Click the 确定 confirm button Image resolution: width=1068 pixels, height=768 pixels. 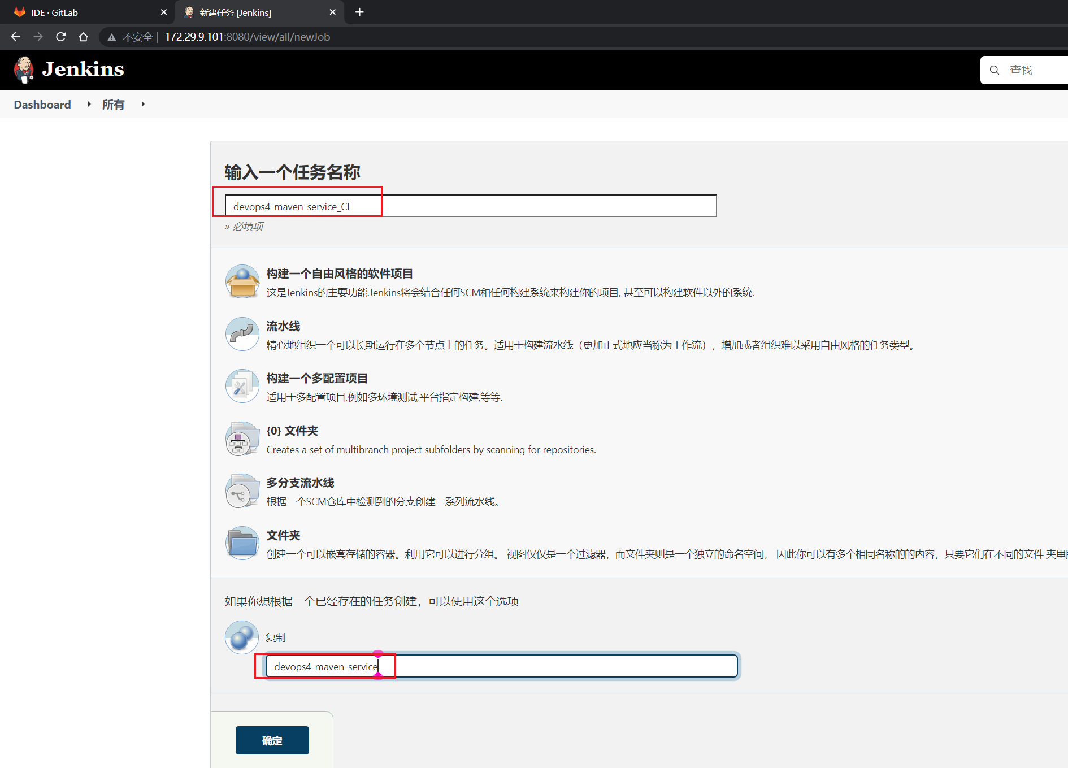click(272, 740)
